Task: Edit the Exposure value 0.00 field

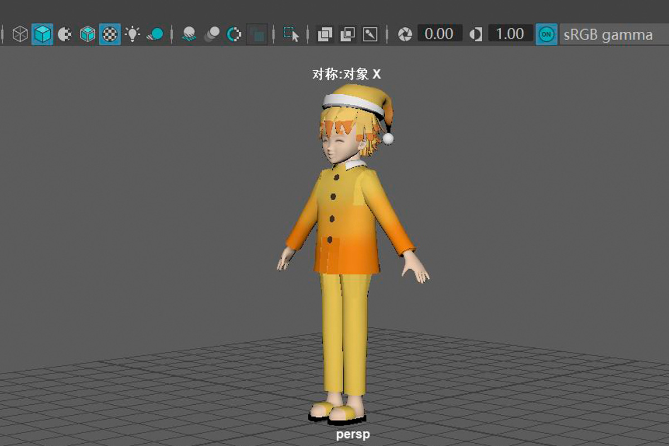Action: point(440,34)
